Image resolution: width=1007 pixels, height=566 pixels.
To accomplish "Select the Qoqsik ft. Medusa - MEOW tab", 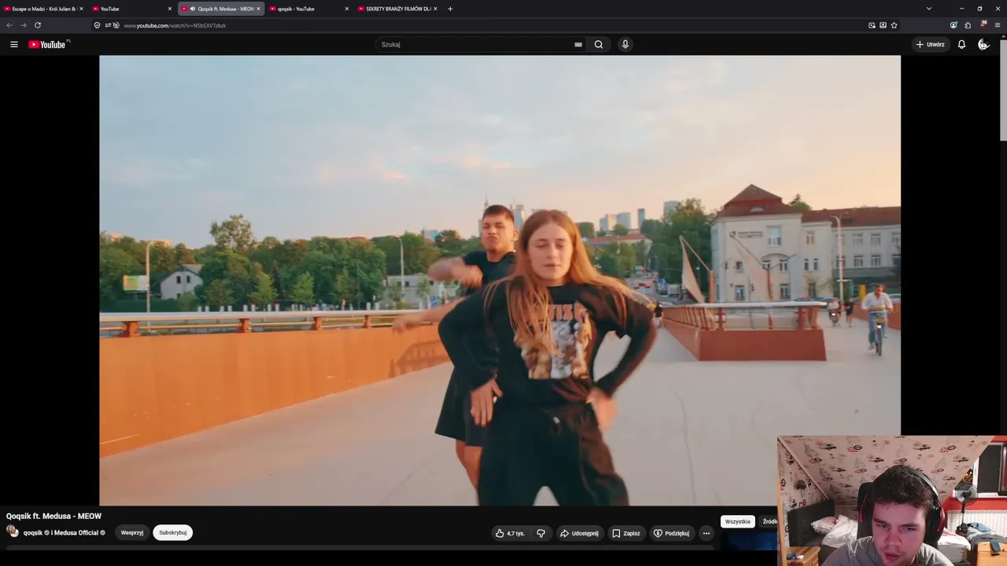I will [221, 9].
